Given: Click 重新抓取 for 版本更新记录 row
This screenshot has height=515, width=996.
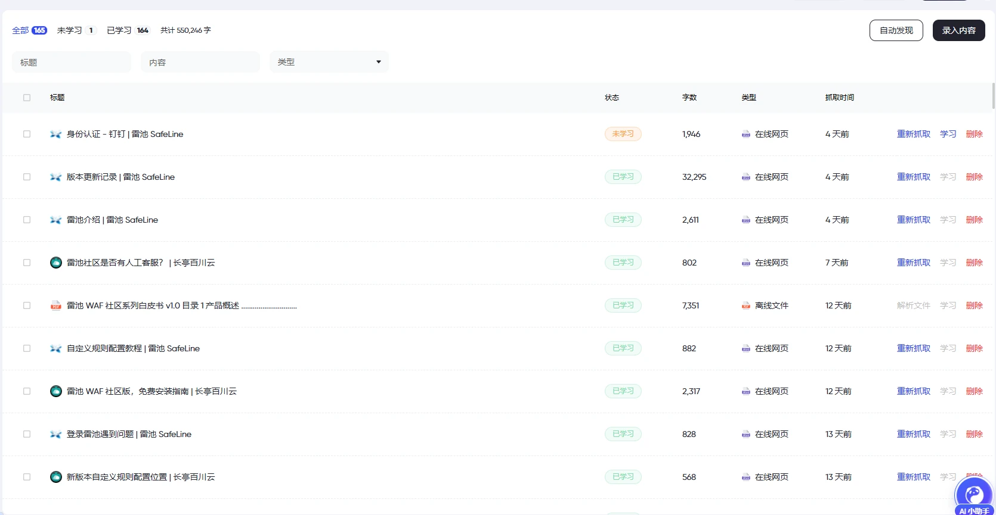Looking at the screenshot, I should [914, 177].
